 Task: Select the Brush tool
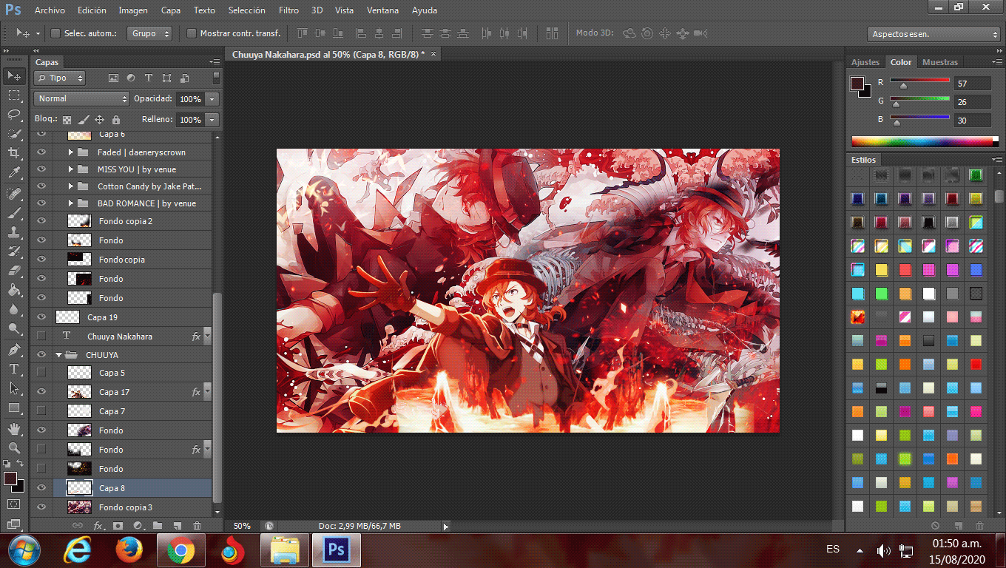pyautogui.click(x=14, y=212)
